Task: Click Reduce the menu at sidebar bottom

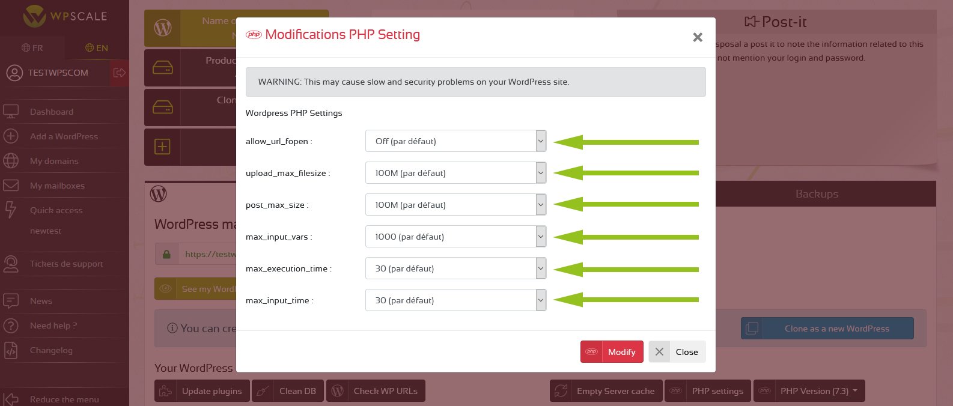Action: pyautogui.click(x=64, y=399)
